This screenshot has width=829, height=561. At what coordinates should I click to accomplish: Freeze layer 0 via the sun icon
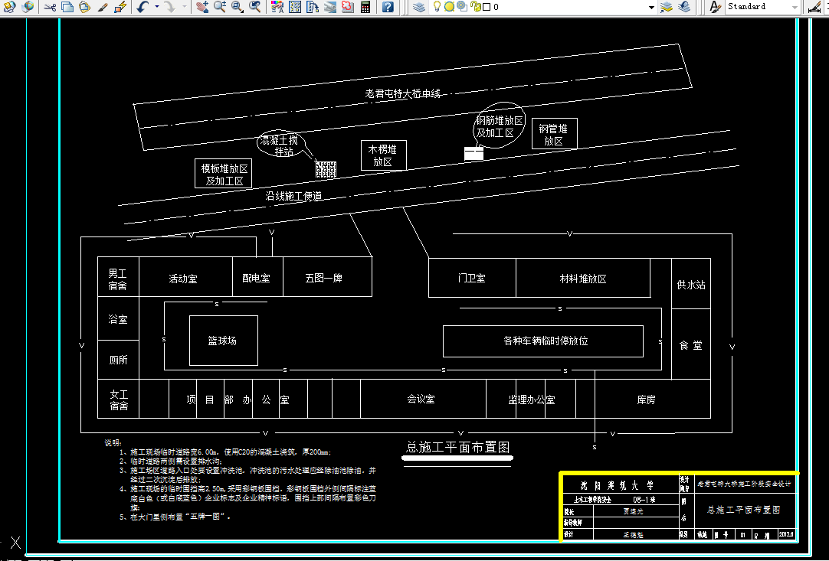(450, 8)
